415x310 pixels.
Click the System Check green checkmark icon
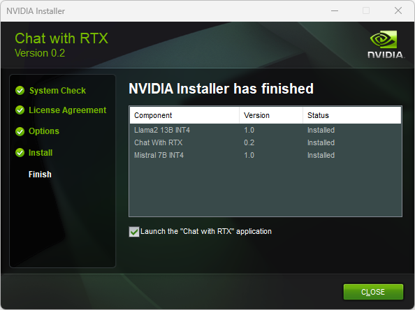pyautogui.click(x=20, y=91)
